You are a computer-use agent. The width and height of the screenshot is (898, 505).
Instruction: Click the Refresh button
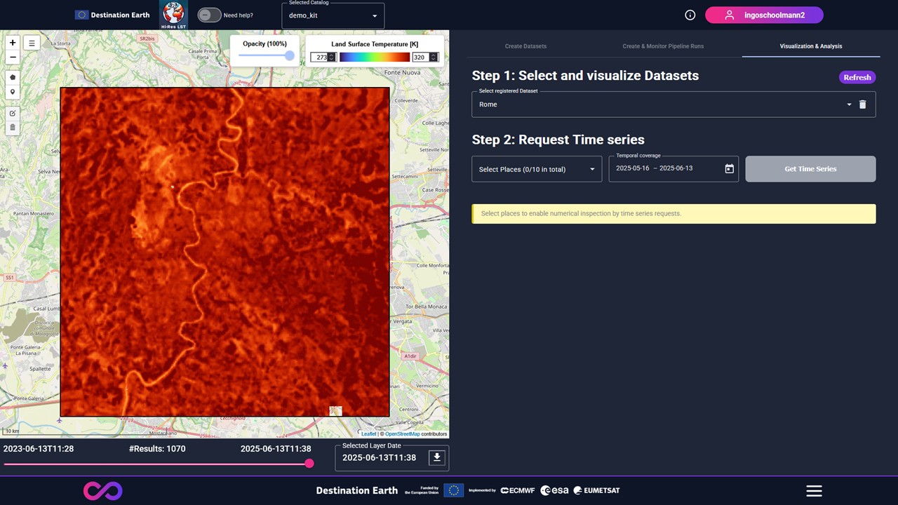857,77
